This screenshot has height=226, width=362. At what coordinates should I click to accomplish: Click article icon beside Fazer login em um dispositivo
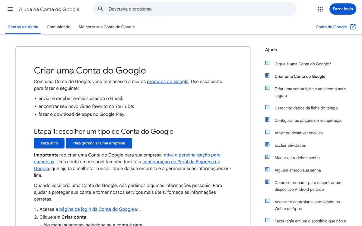tap(267, 220)
